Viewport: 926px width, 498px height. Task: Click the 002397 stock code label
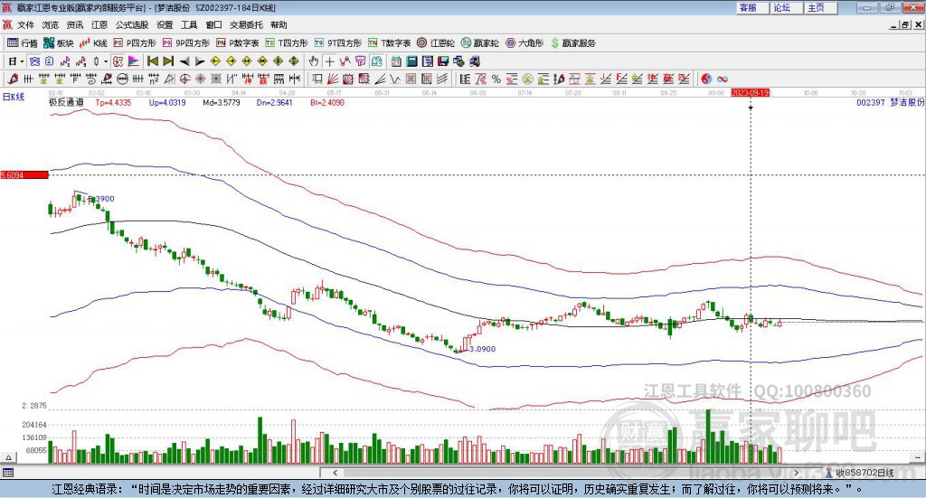tap(871, 102)
